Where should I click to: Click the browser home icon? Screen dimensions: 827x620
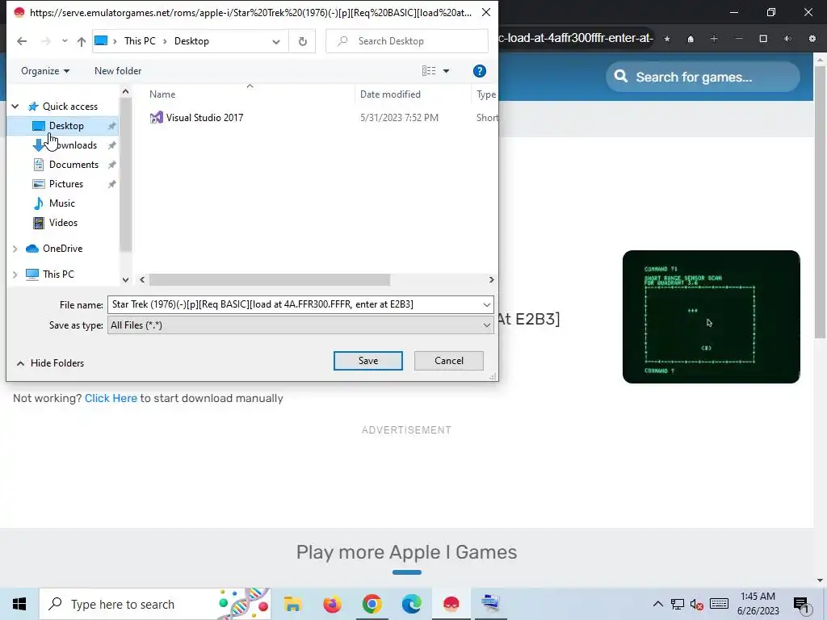tap(691, 39)
